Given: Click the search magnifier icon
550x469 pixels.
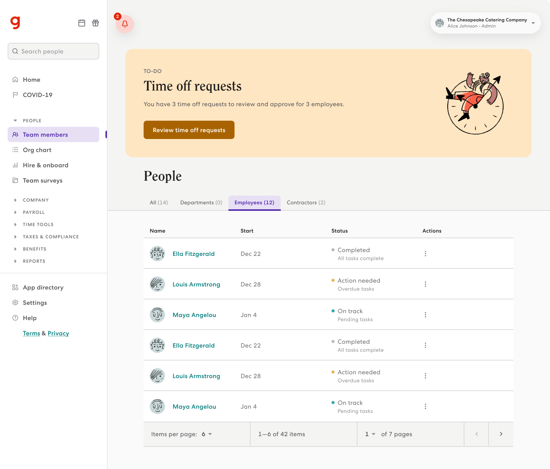Looking at the screenshot, I should [x=15, y=51].
